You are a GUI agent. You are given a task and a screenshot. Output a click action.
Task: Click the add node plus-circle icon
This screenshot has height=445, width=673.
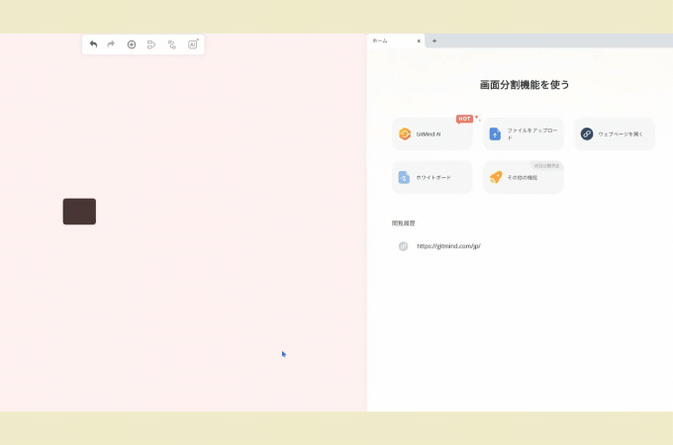[132, 44]
